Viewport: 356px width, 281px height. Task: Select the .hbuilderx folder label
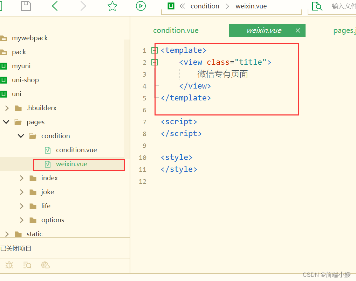[41, 108]
